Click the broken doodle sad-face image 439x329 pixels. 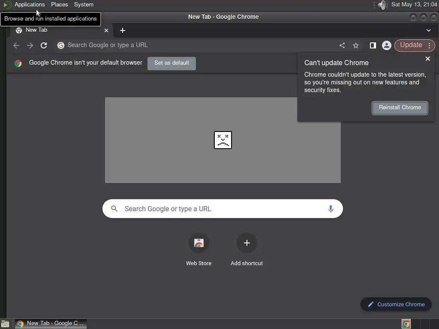click(223, 140)
